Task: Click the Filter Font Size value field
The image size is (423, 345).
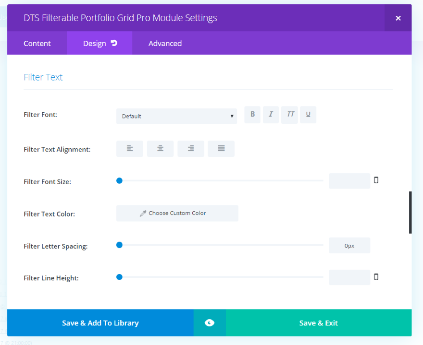Action: 349,181
